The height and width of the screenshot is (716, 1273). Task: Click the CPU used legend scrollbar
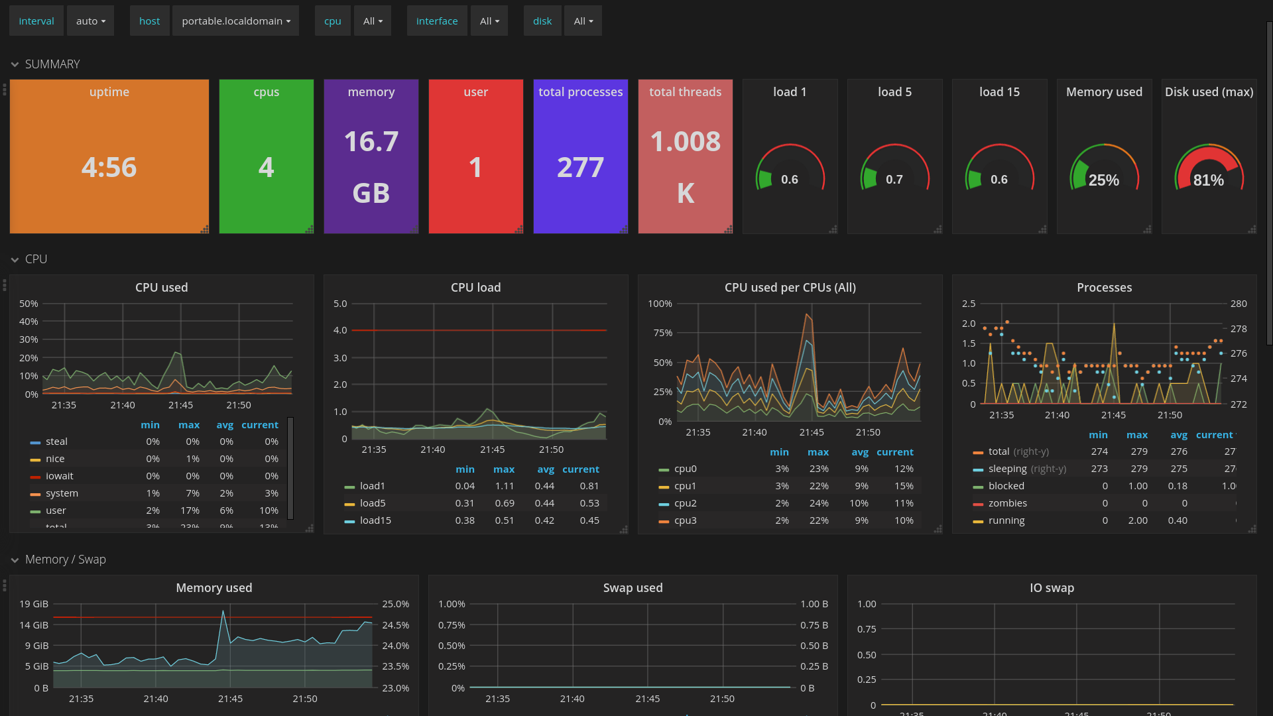290,467
